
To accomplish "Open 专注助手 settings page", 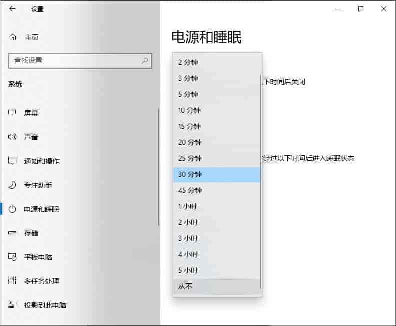I will (x=38, y=185).
